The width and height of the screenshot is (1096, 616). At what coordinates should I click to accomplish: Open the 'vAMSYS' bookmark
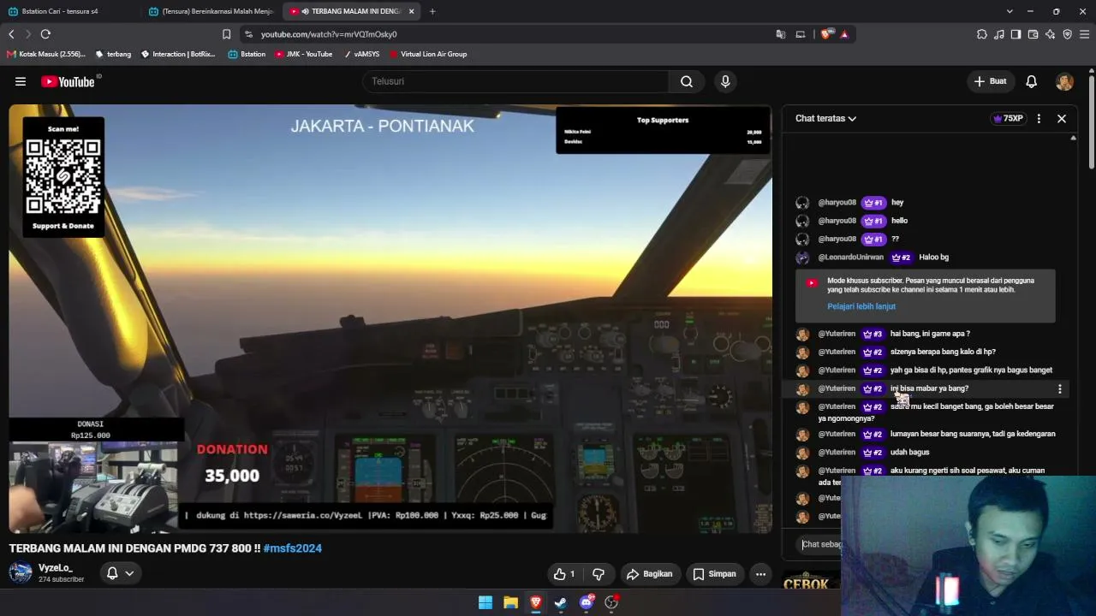[361, 54]
